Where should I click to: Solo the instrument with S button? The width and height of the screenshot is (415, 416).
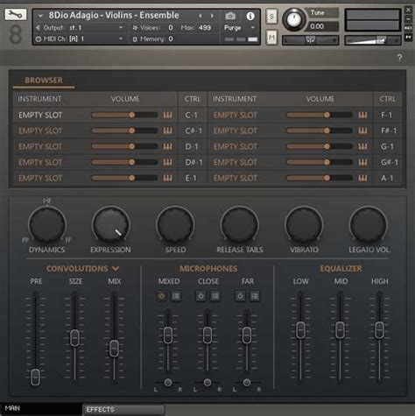point(271,17)
